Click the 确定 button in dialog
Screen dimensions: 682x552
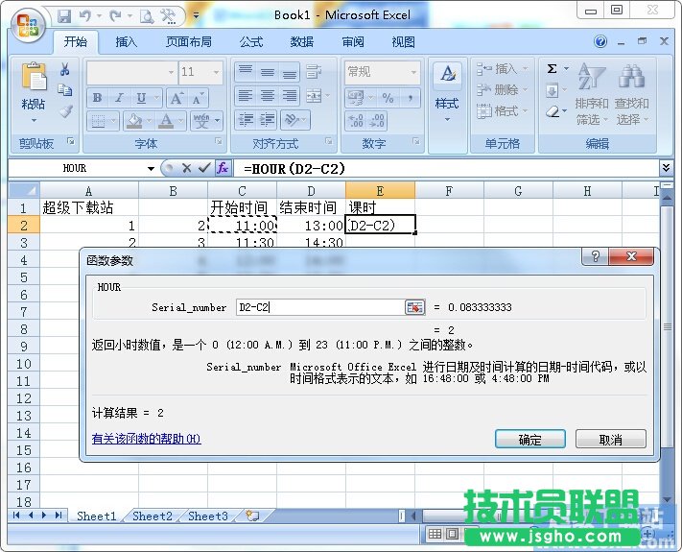pyautogui.click(x=529, y=440)
